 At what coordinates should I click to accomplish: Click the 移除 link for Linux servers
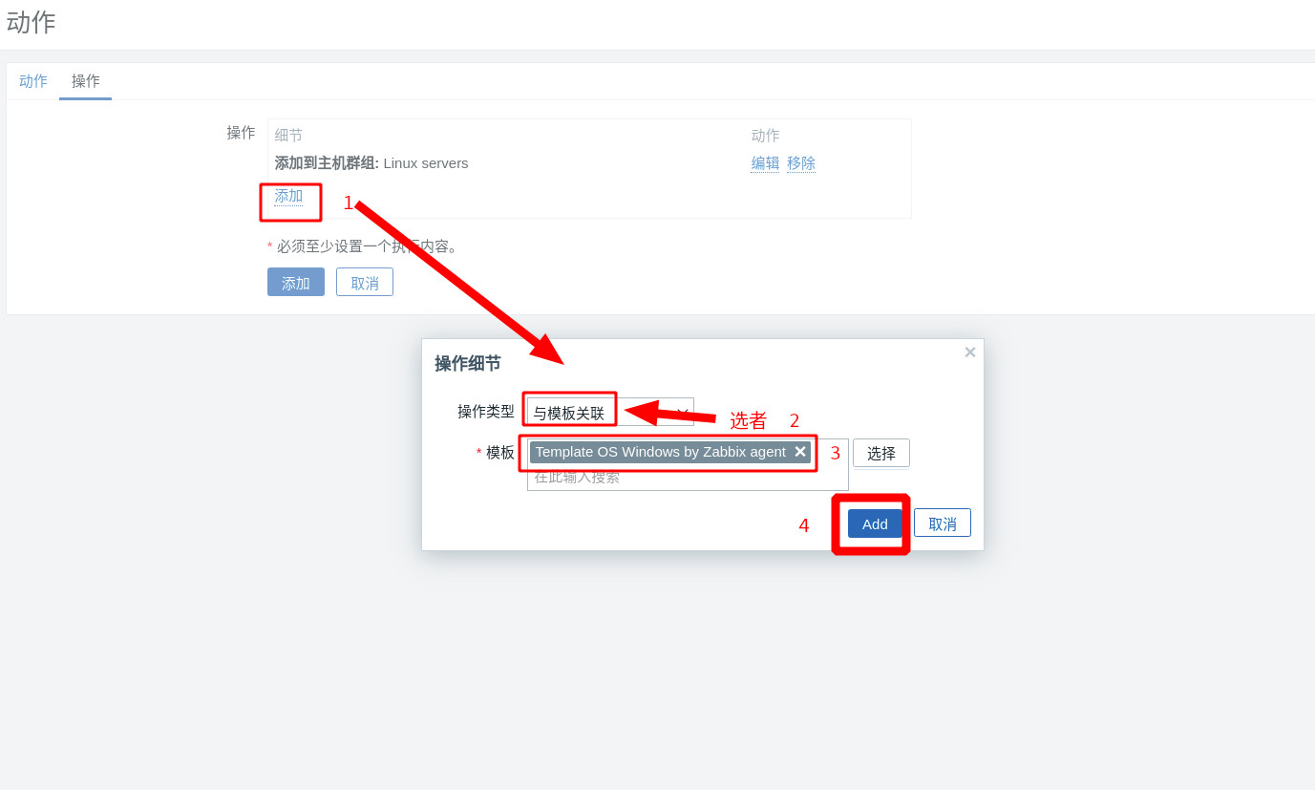click(801, 163)
